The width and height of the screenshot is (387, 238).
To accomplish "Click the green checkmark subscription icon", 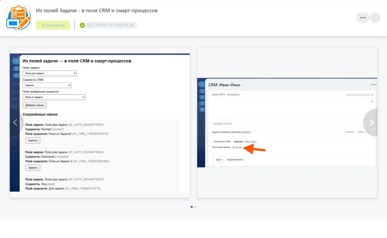I will click(82, 25).
